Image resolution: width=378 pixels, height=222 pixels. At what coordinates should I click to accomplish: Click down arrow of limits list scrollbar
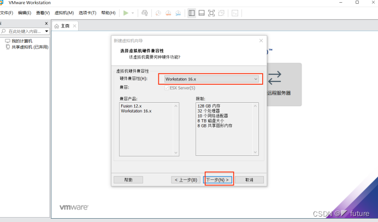255,152
